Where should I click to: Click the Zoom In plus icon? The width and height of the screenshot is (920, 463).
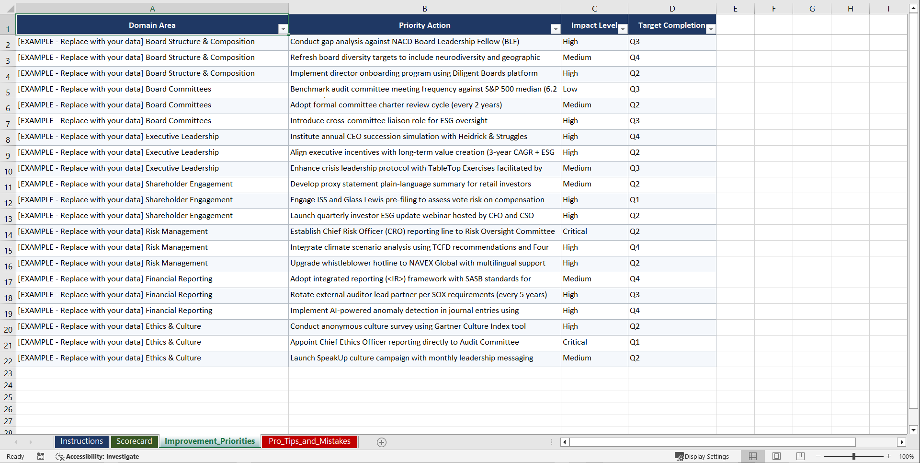[889, 456]
